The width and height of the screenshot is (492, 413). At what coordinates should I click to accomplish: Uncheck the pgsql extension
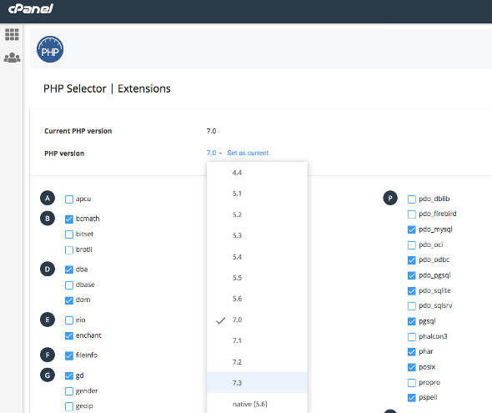pos(412,321)
